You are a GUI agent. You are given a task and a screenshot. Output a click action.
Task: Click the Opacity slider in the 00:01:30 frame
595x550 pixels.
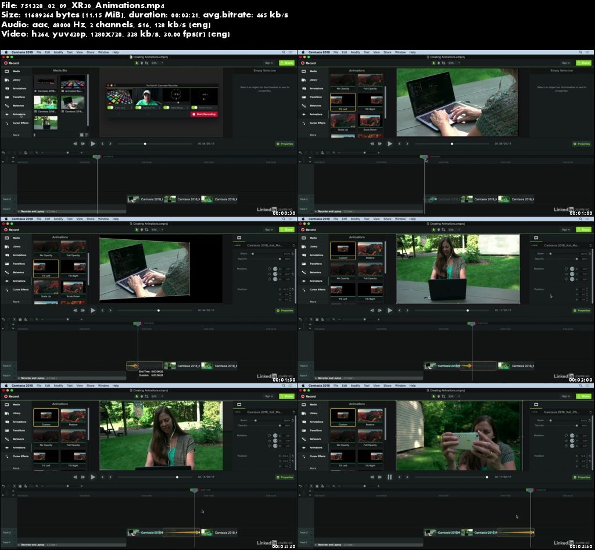pos(273,258)
